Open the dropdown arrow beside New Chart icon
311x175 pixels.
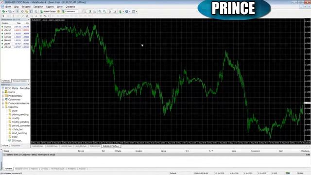pyautogui.click(x=6, y=12)
